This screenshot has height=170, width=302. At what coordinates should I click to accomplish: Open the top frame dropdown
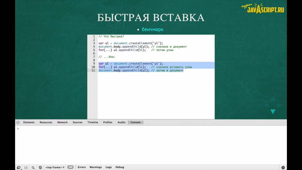point(55,167)
